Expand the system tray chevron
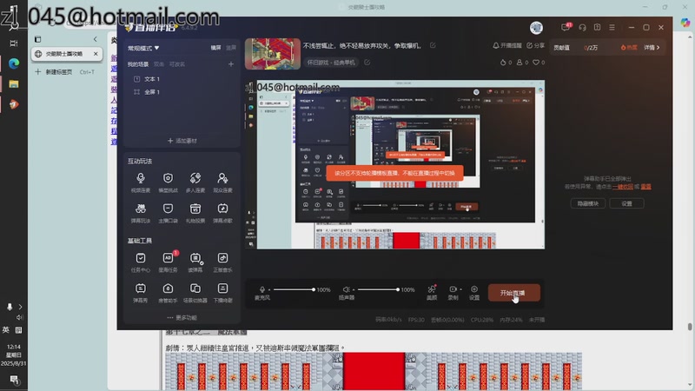Screen dimensions: 695x391 click(20, 307)
